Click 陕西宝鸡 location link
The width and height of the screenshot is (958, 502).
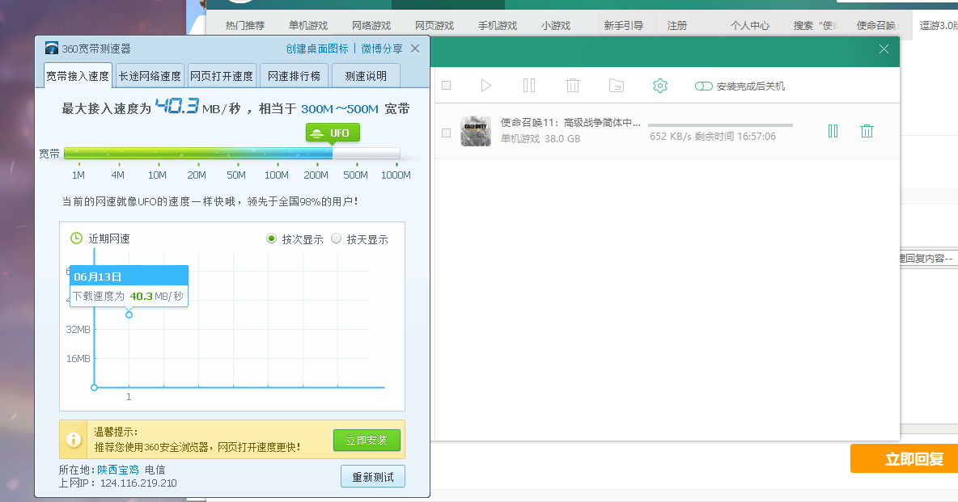tap(118, 470)
